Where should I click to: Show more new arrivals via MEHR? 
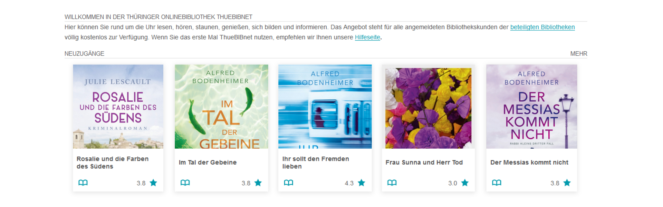(x=578, y=54)
